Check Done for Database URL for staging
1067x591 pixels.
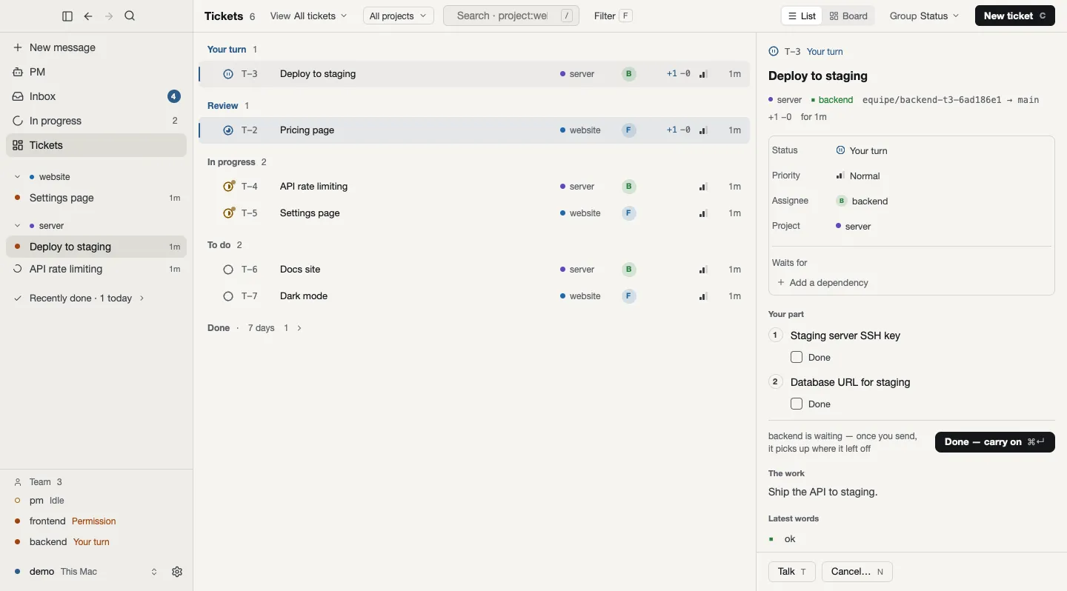[797, 404]
